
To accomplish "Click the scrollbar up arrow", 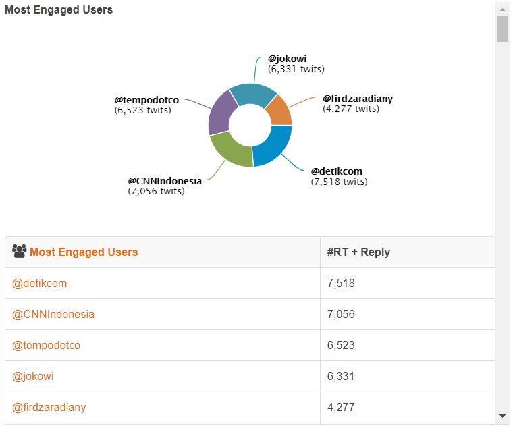I will 502,9.
